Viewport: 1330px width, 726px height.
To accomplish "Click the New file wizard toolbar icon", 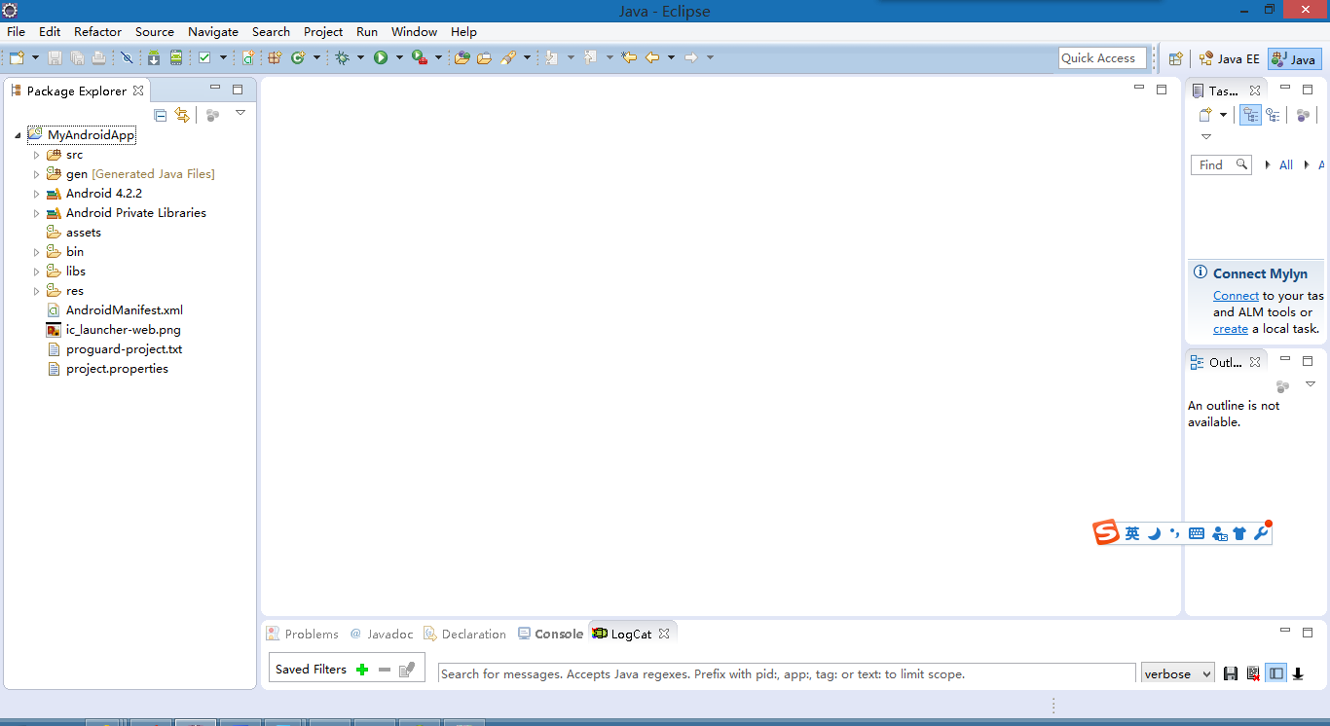I will (17, 58).
